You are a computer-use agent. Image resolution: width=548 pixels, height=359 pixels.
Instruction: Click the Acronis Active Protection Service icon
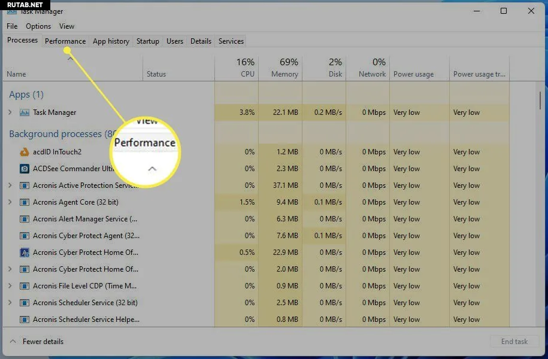(x=25, y=185)
